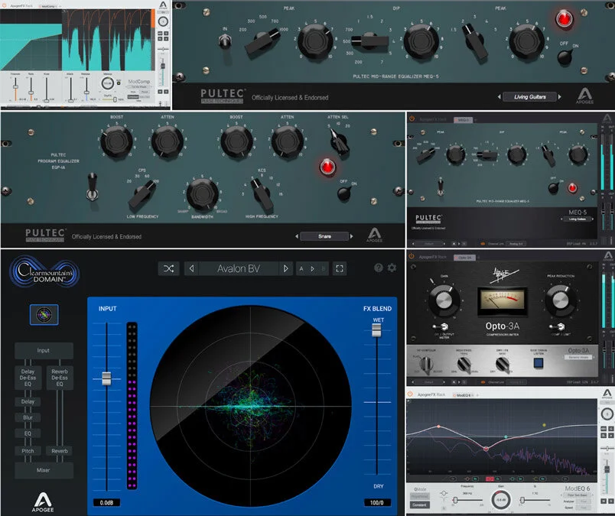The image size is (615, 516).
Task: Click the DIP amount knob on large MEQ-5
Action: (x=421, y=42)
